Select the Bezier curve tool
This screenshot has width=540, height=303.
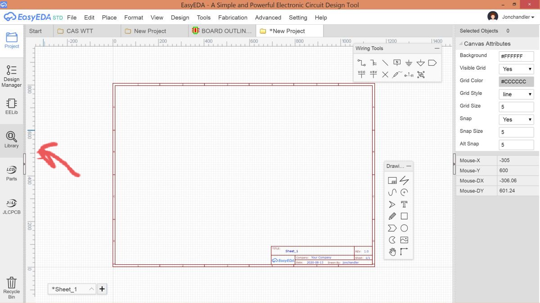(392, 192)
